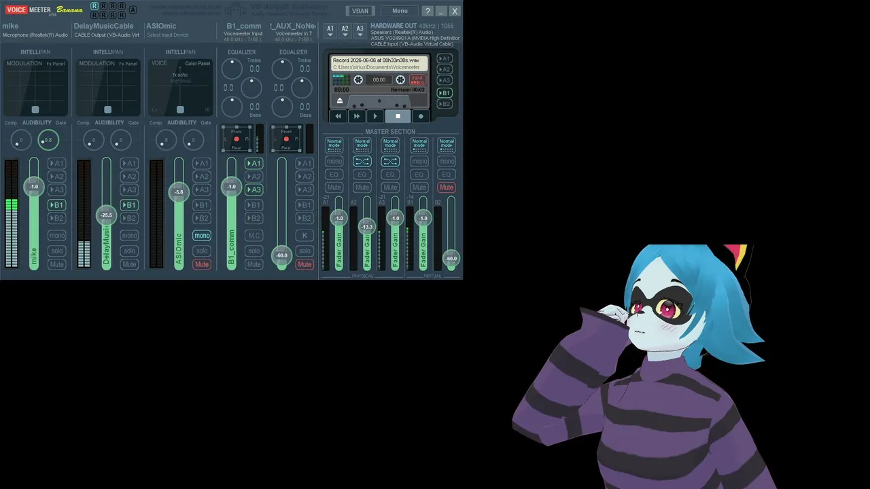The width and height of the screenshot is (870, 489).
Task: Cycle the B1 bus Normal mode selector
Action: click(x=419, y=145)
